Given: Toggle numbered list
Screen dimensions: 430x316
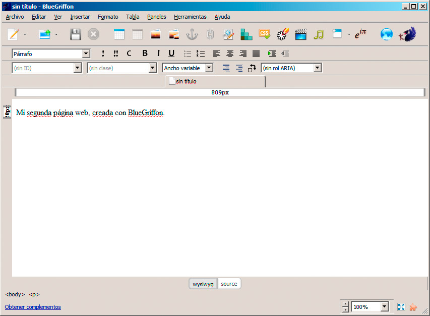Looking at the screenshot, I should tap(201, 54).
